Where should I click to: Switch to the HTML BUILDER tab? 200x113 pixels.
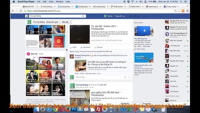pos(118,7)
